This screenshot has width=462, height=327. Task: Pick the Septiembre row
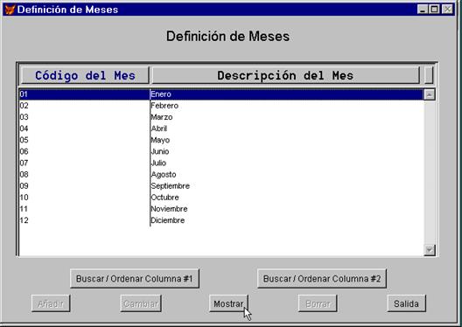221,186
